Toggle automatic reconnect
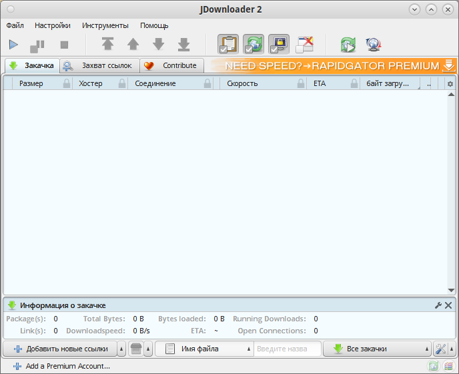459x374 pixels. tap(254, 45)
